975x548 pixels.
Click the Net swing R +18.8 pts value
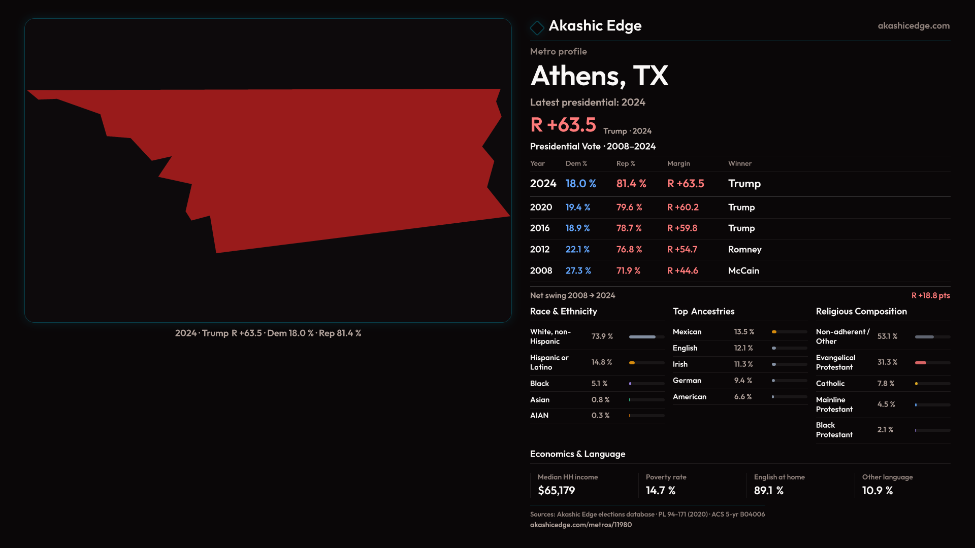[x=930, y=295]
